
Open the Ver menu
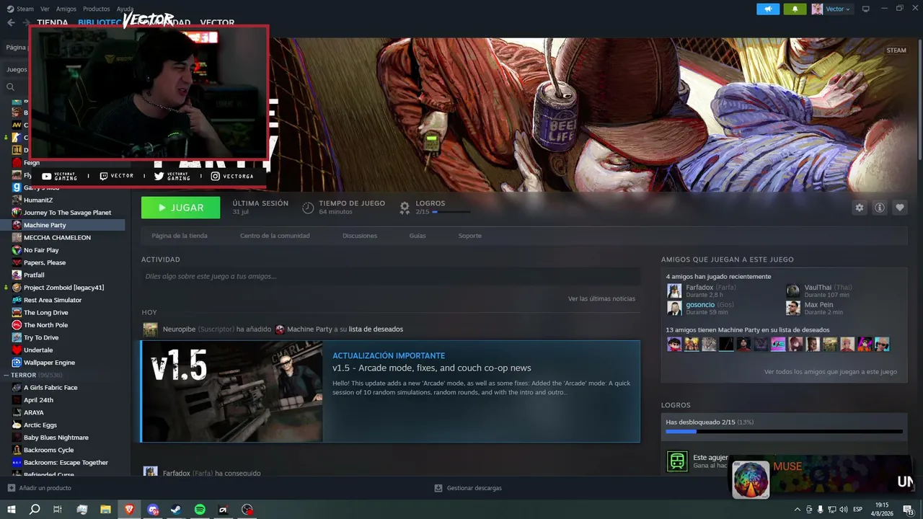click(45, 9)
